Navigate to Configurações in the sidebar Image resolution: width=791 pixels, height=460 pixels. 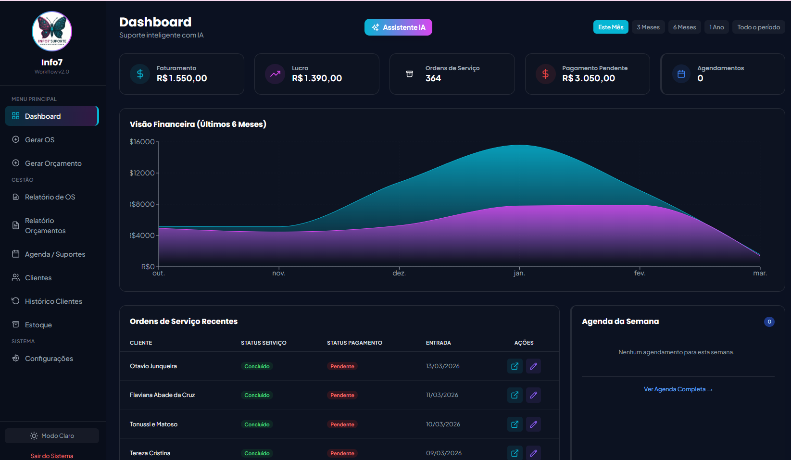click(x=49, y=358)
